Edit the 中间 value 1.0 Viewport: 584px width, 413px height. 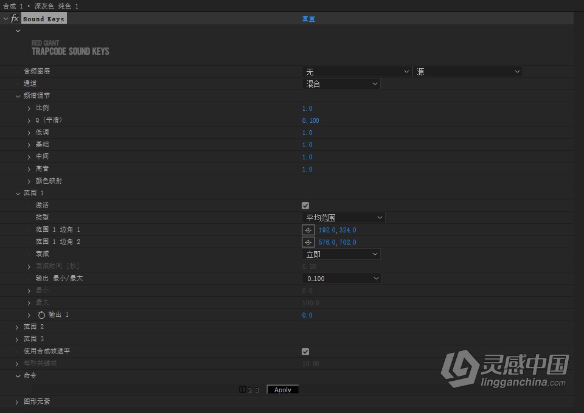click(x=307, y=157)
